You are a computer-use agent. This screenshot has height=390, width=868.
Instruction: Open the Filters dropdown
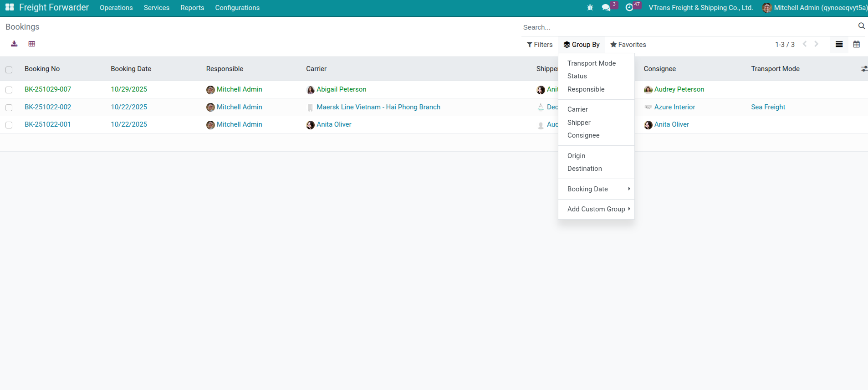[540, 45]
